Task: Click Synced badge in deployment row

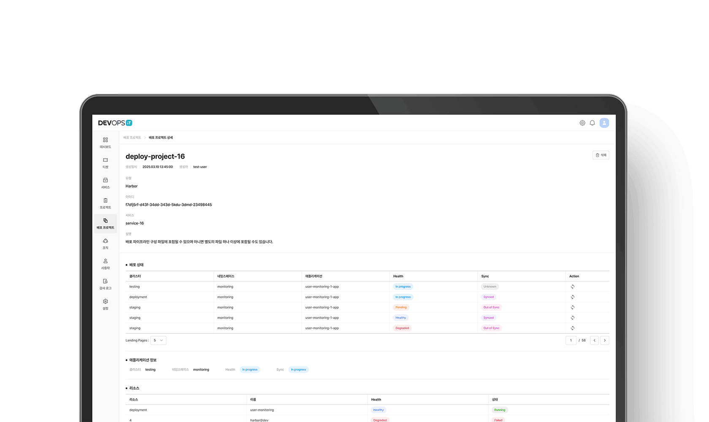Action: pos(489,297)
